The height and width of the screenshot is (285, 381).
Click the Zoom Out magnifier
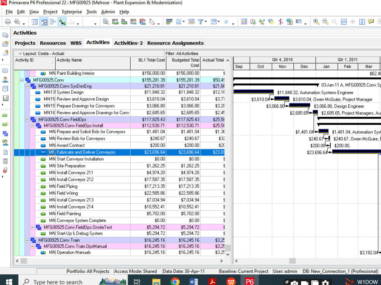point(325,22)
